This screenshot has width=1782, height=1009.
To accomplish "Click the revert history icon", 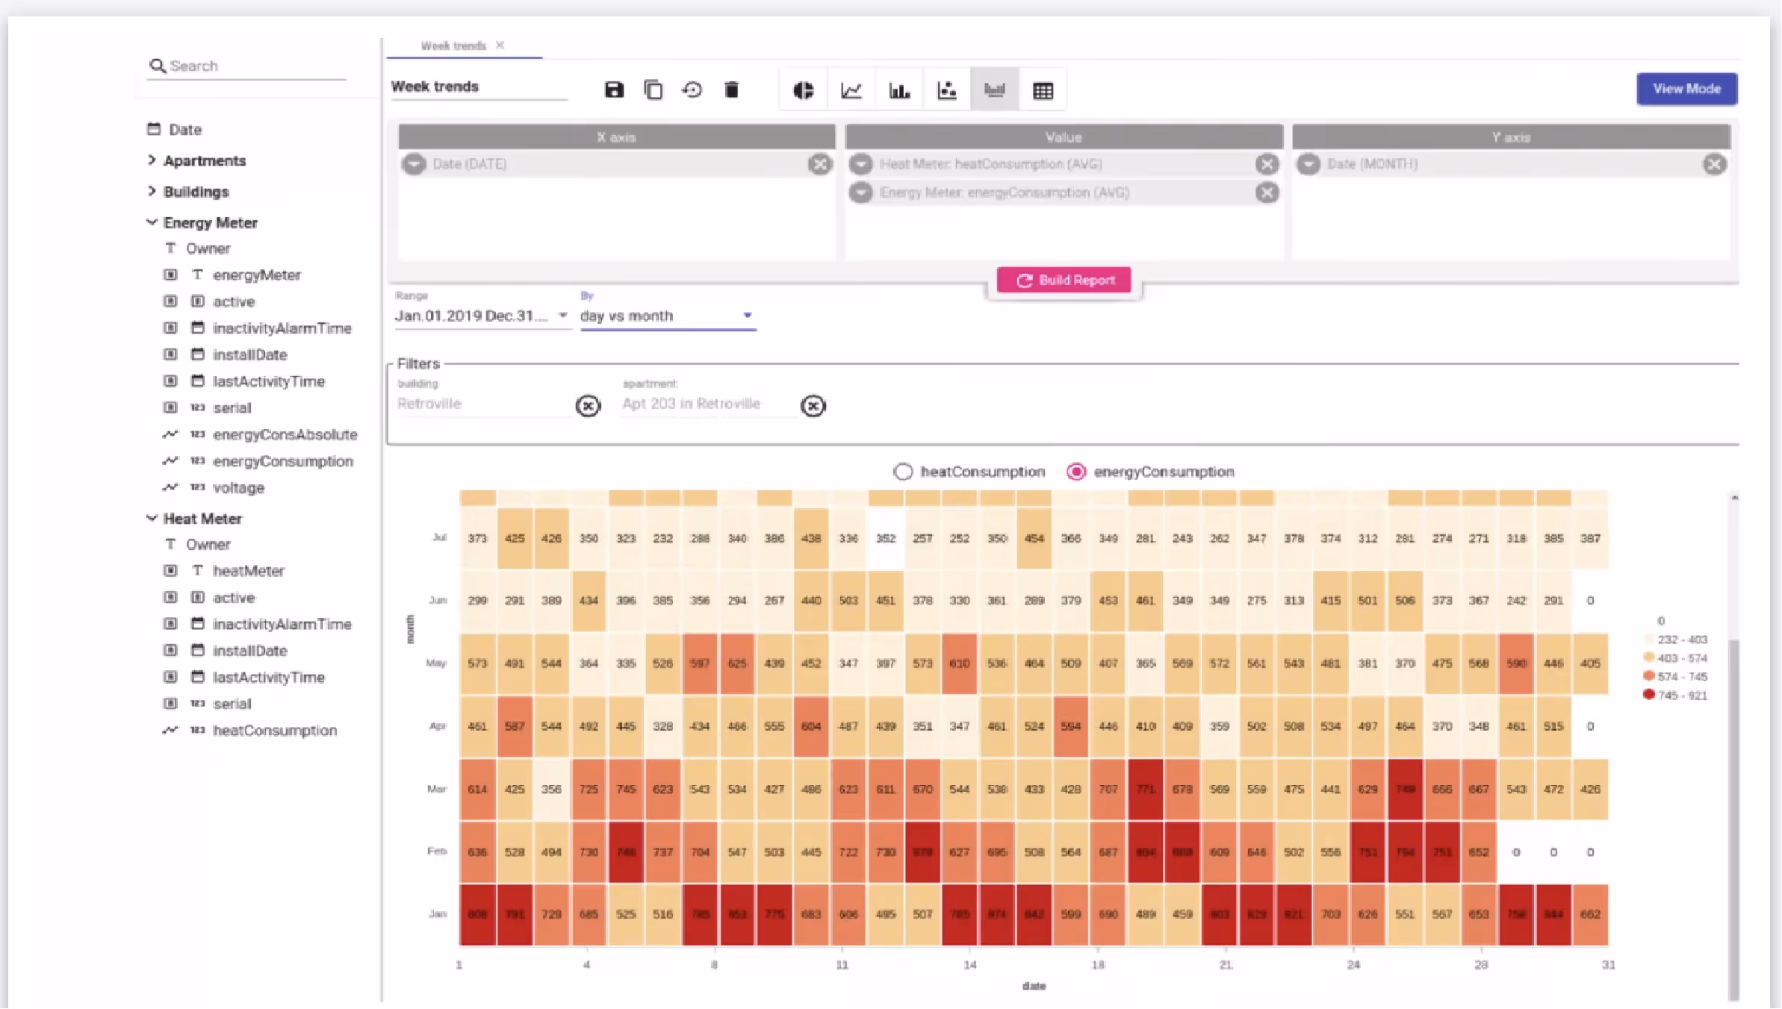I will coord(692,90).
